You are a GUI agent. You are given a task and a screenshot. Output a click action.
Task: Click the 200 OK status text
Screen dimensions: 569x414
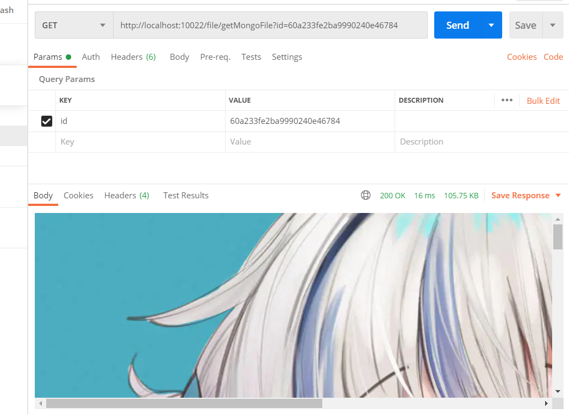392,196
